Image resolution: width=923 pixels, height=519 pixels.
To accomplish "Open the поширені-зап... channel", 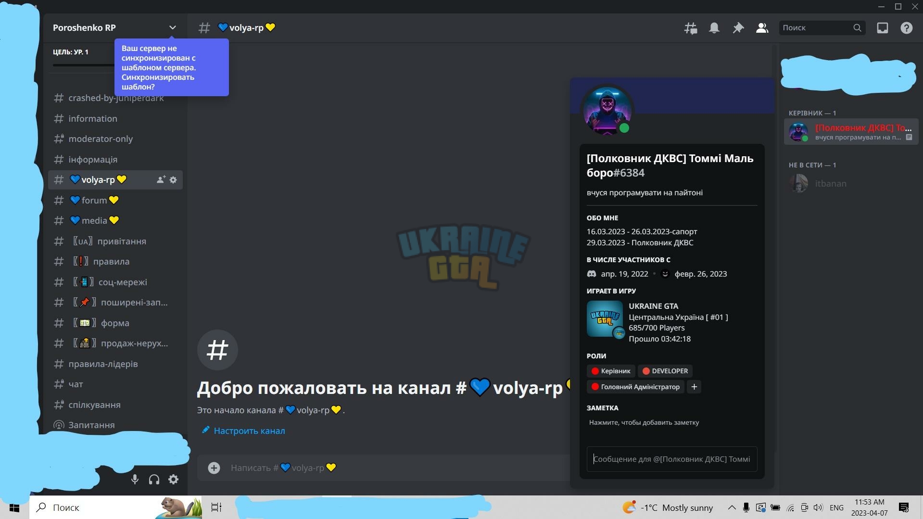I will click(115, 302).
